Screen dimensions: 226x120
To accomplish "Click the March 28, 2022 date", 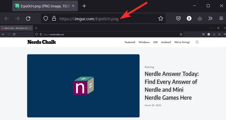I will pos(153,105).
